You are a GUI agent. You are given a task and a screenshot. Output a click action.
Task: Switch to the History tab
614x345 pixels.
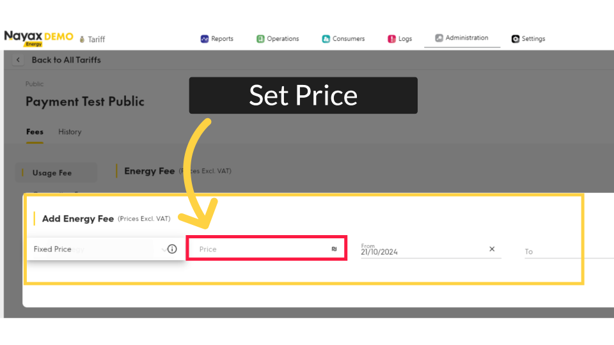(70, 132)
